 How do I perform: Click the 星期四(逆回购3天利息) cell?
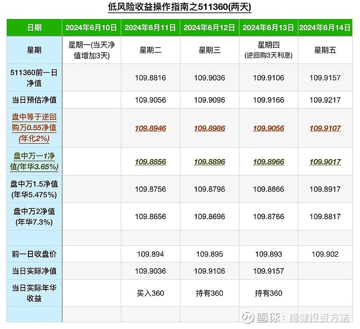268,50
